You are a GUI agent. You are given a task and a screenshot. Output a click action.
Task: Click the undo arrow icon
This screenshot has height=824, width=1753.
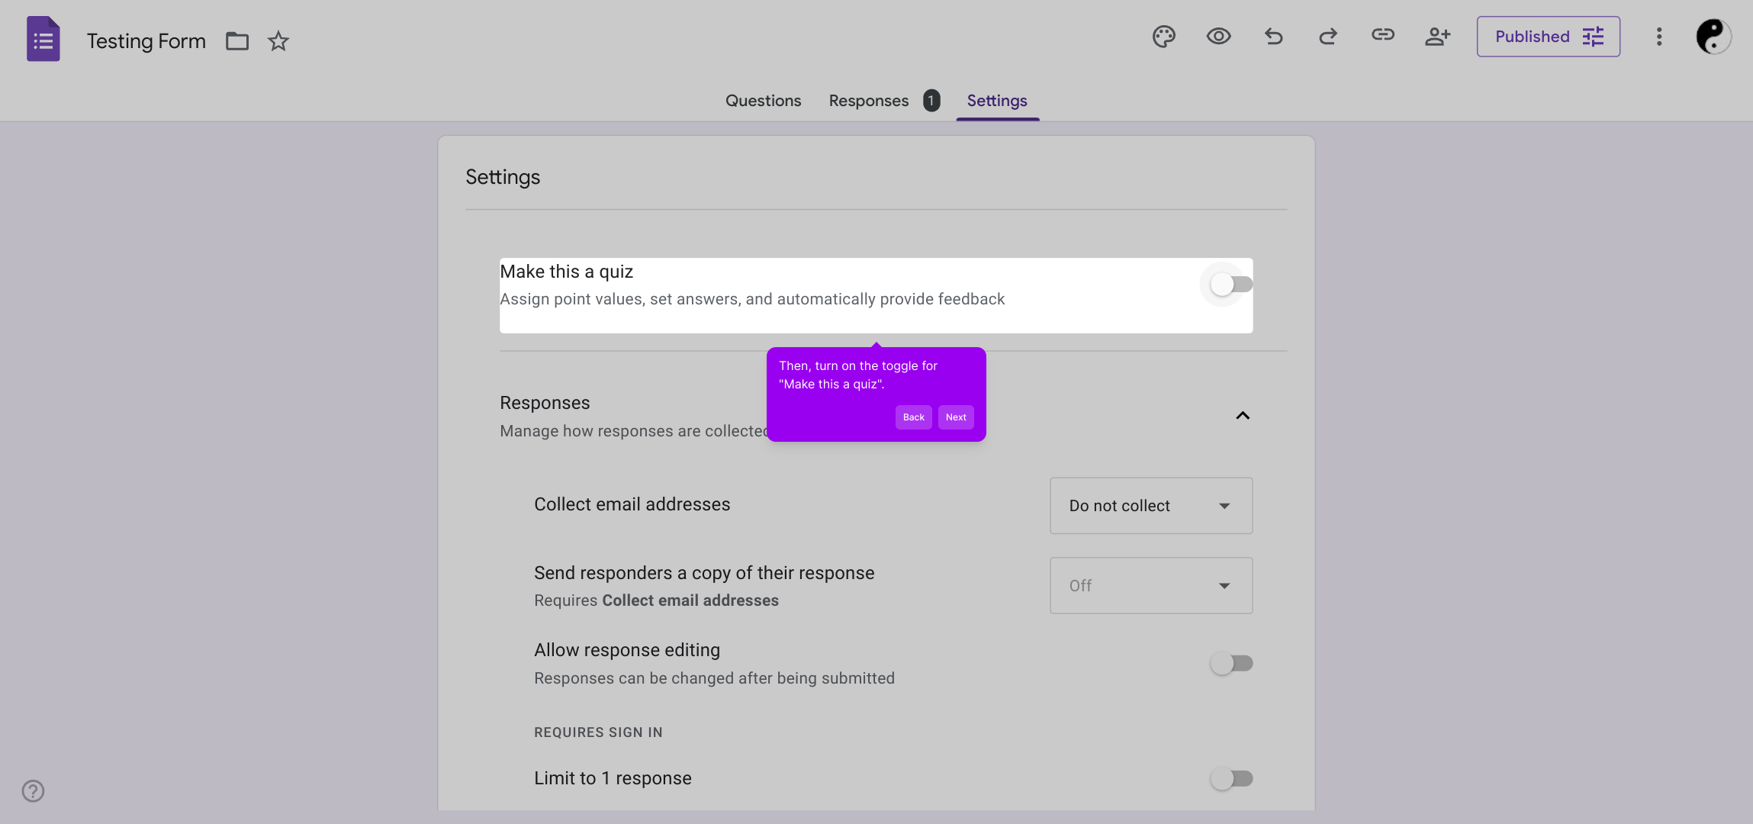tap(1273, 37)
